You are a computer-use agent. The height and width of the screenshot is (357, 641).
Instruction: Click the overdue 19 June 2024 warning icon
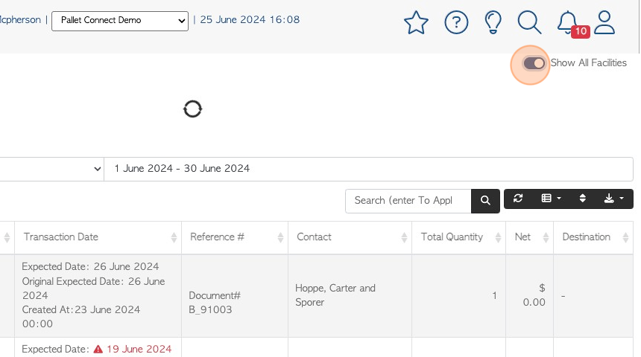point(98,350)
